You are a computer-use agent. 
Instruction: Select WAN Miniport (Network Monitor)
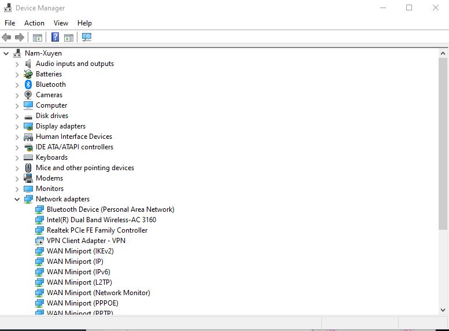click(98, 293)
